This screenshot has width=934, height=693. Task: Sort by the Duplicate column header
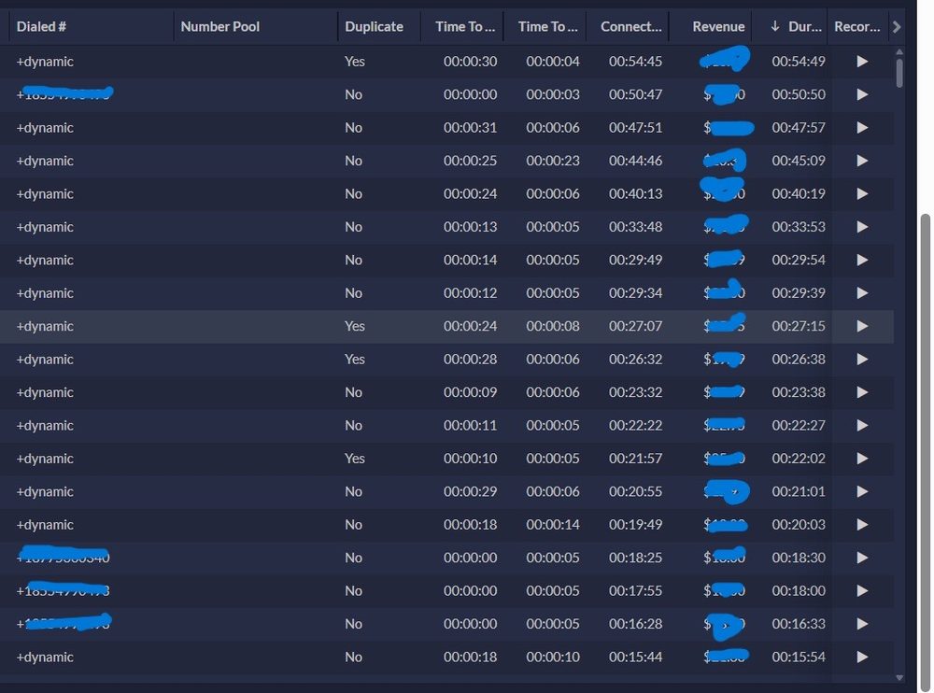(x=375, y=27)
